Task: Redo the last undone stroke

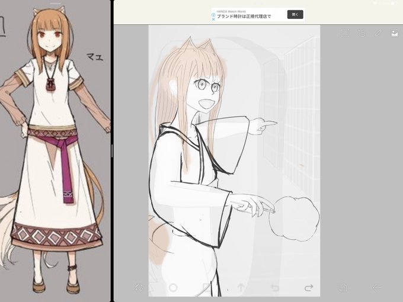Action: click(x=309, y=288)
